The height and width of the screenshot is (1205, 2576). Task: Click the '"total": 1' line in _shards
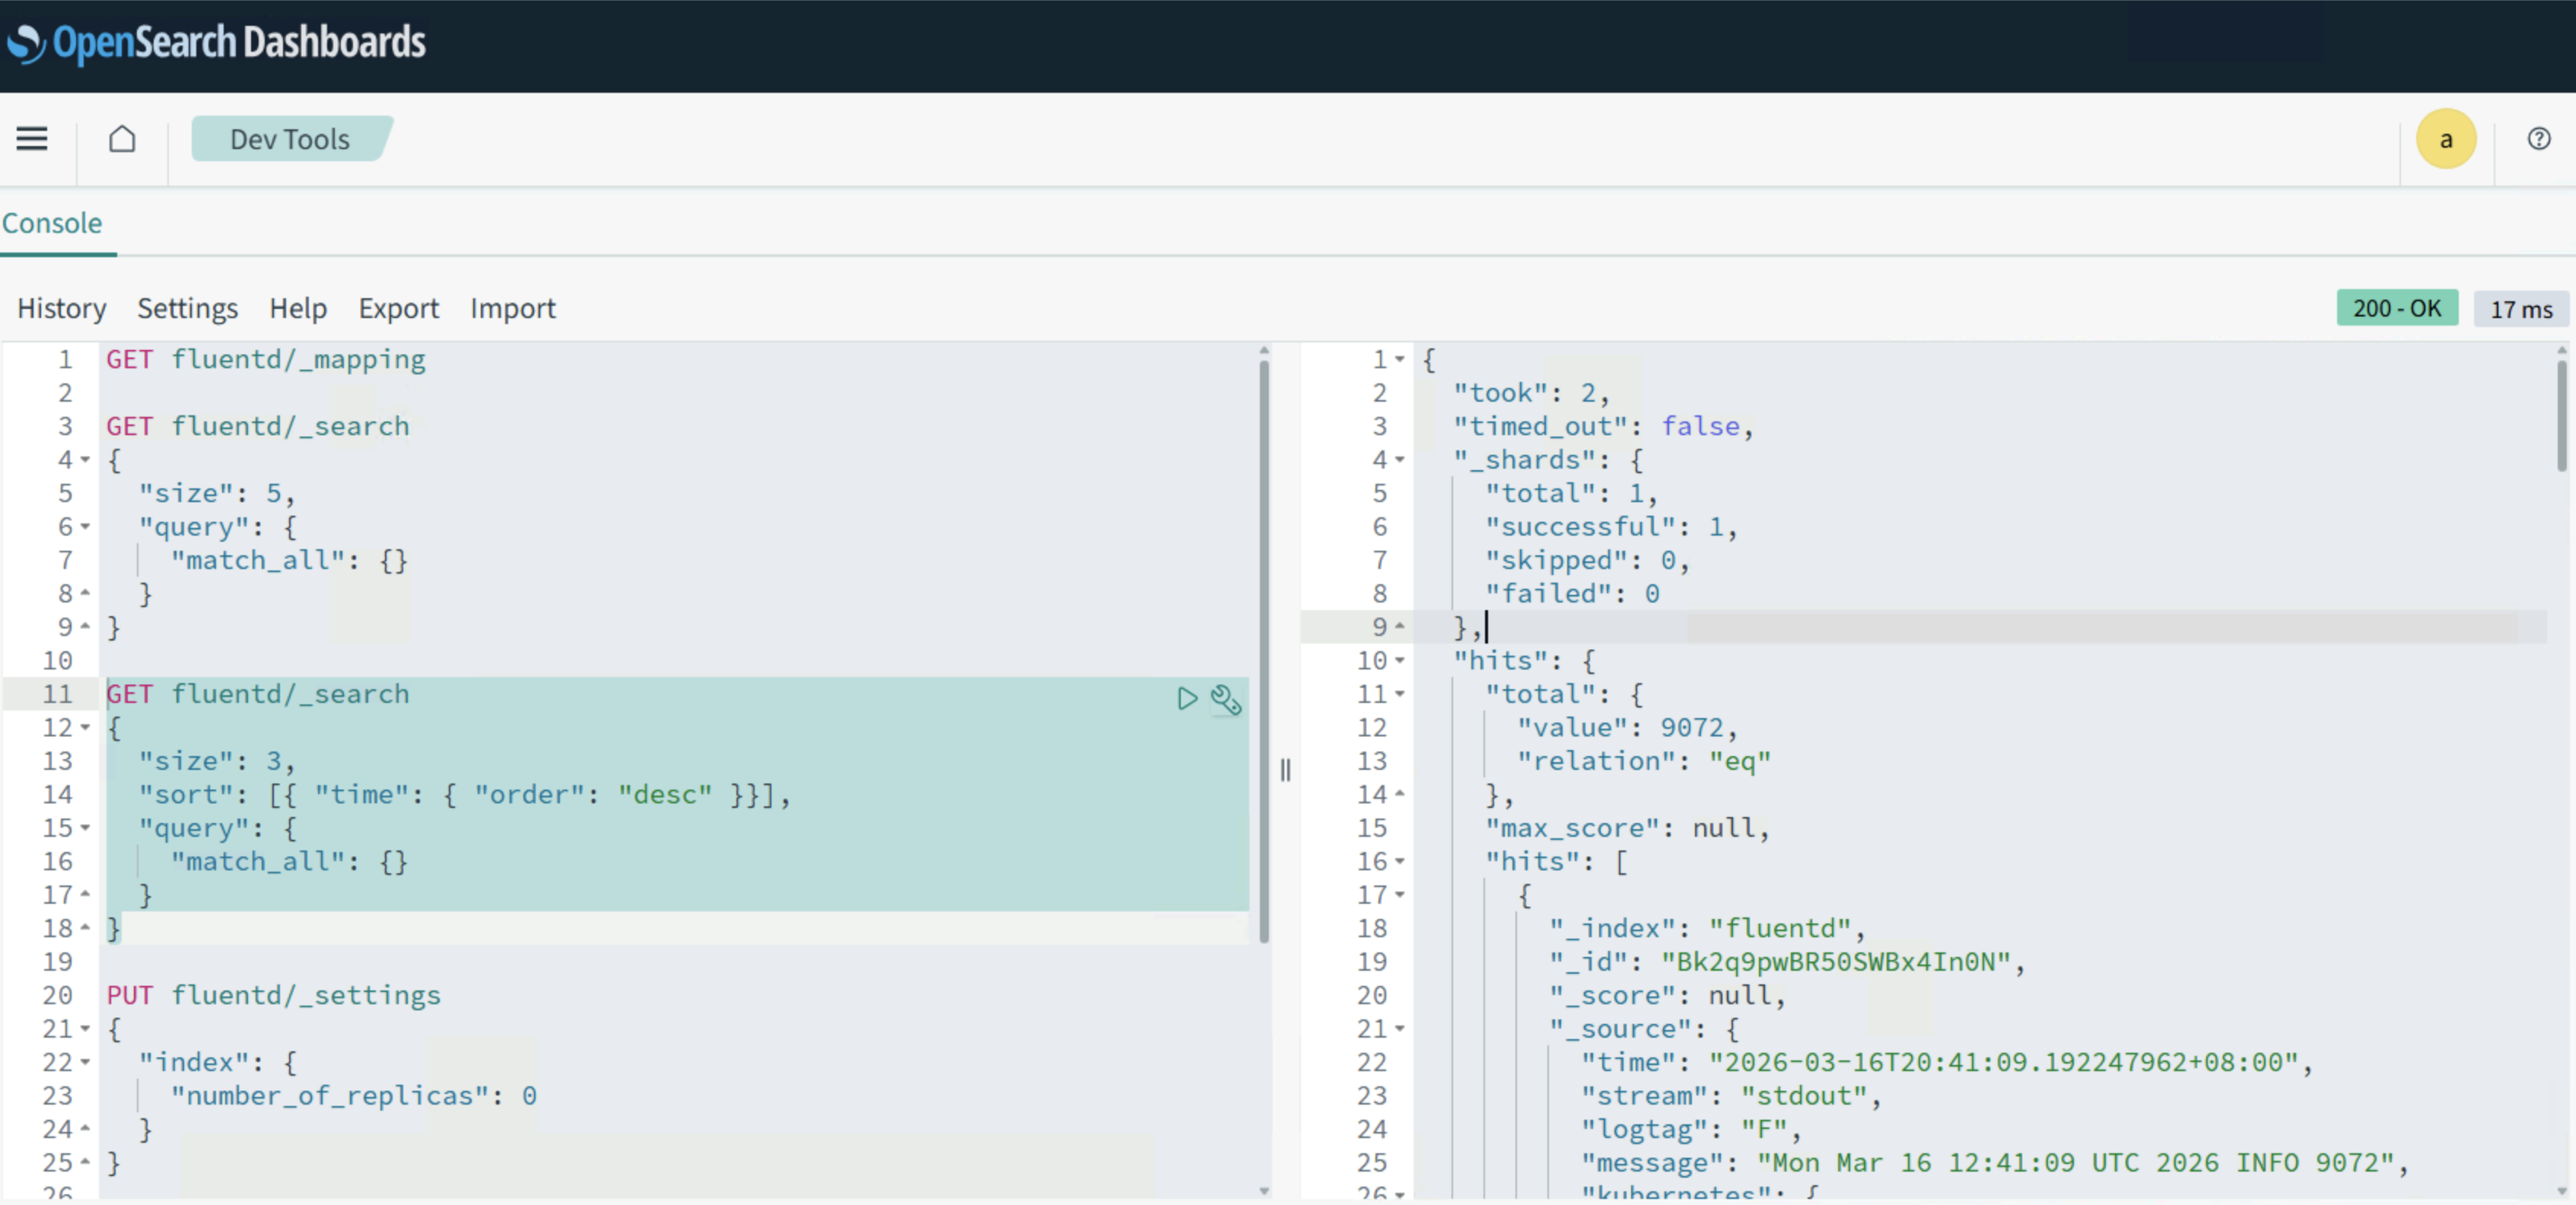pyautogui.click(x=1571, y=493)
